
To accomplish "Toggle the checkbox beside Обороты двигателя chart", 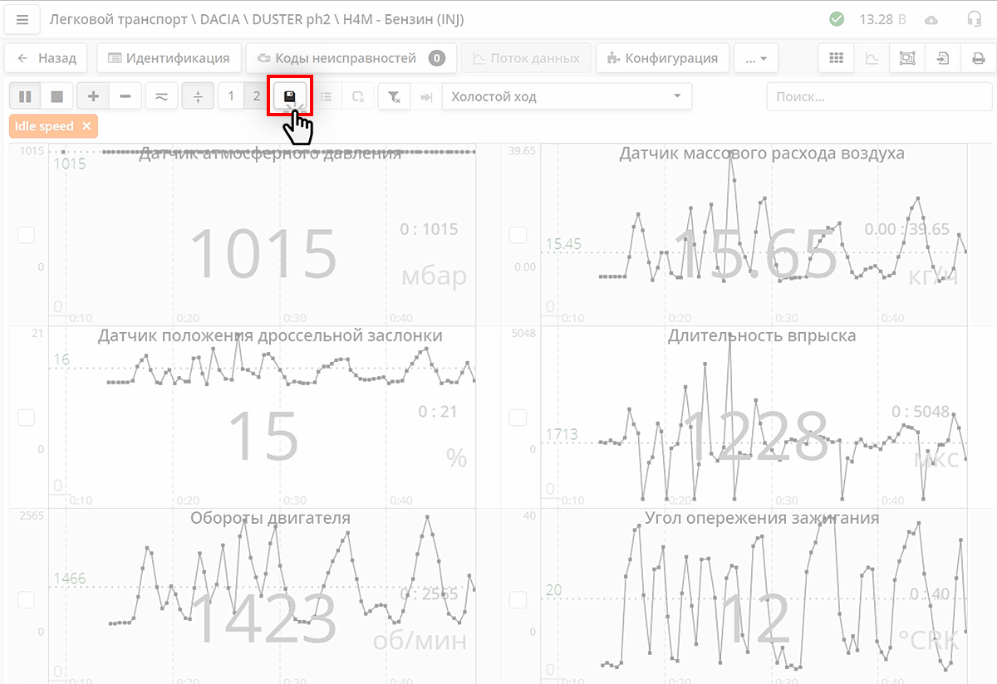I will tap(26, 599).
